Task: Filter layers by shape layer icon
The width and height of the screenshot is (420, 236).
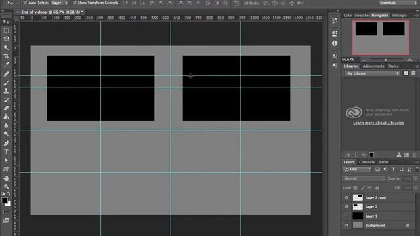Action: tap(401, 169)
